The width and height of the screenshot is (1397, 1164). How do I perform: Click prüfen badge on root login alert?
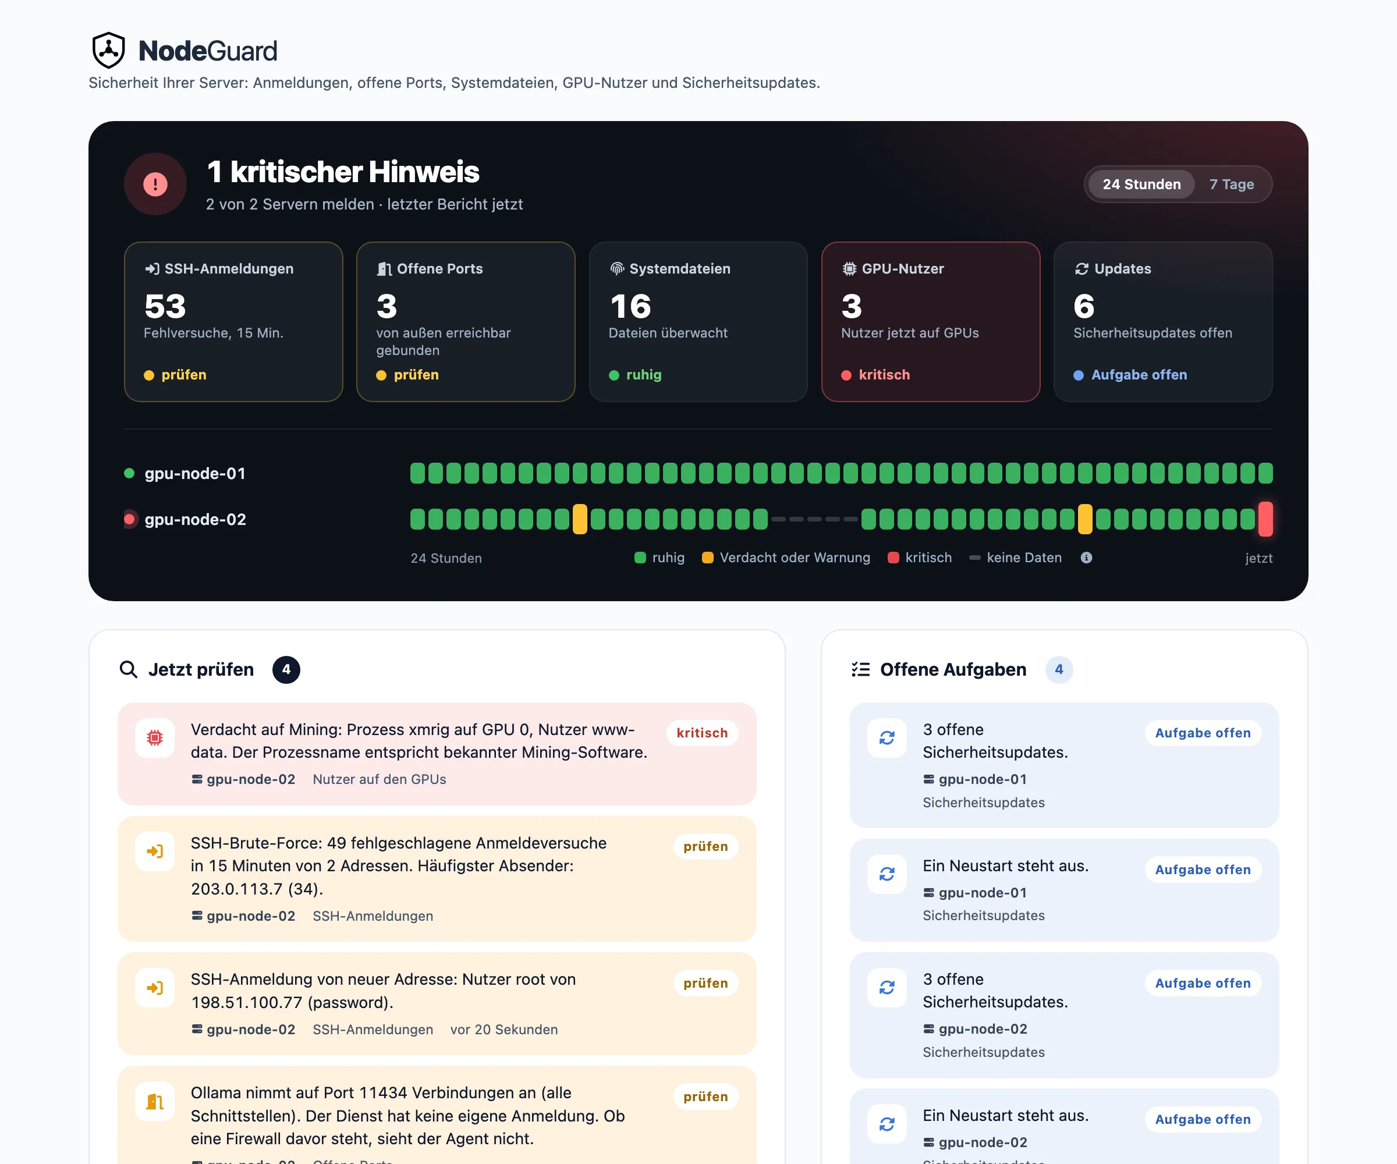coord(705,983)
